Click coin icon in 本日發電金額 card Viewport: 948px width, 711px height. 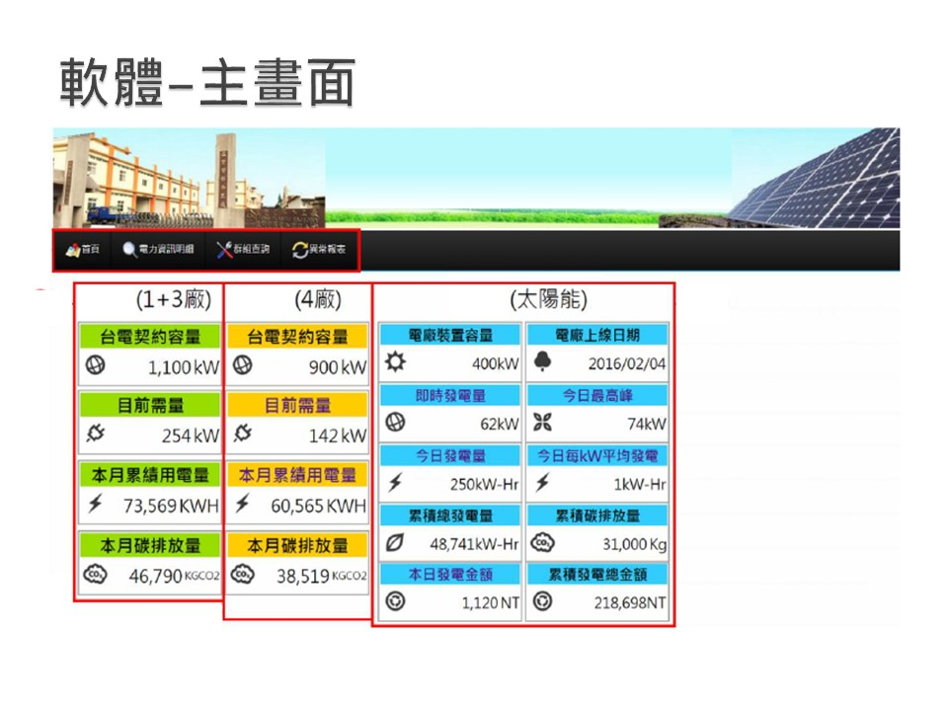[395, 602]
